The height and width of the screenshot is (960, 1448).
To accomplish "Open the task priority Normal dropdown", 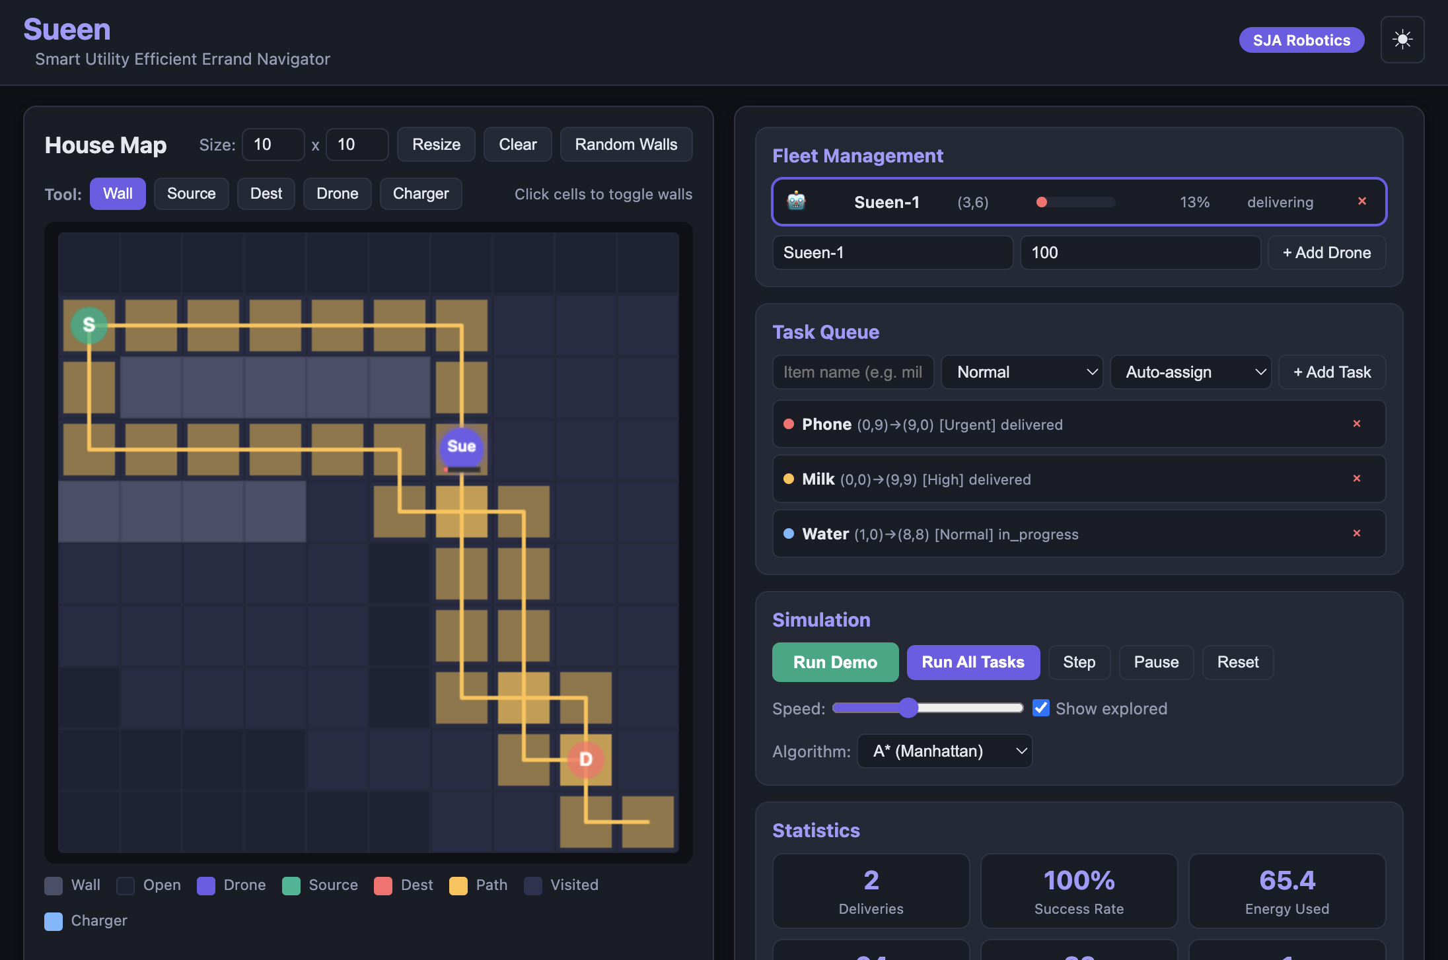I will pyautogui.click(x=1022, y=372).
